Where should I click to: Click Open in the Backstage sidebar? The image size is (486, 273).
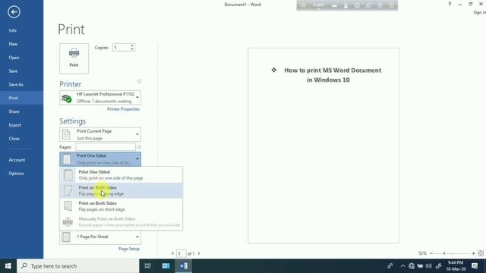coord(22,58)
